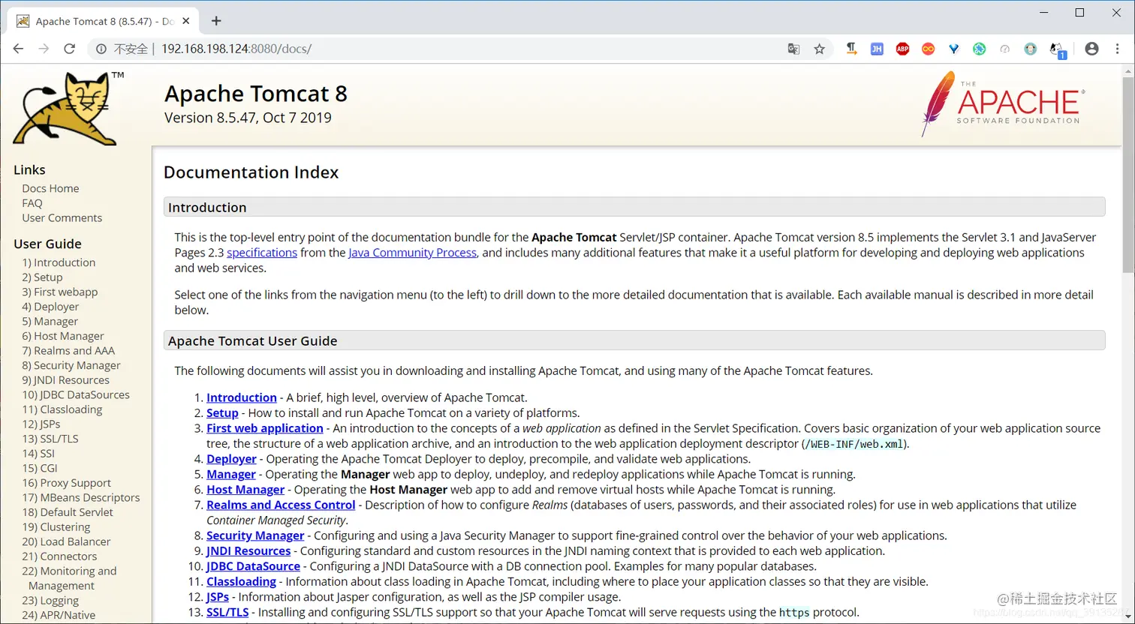Click the teal face extension icon
The height and width of the screenshot is (624, 1135).
[1030, 49]
